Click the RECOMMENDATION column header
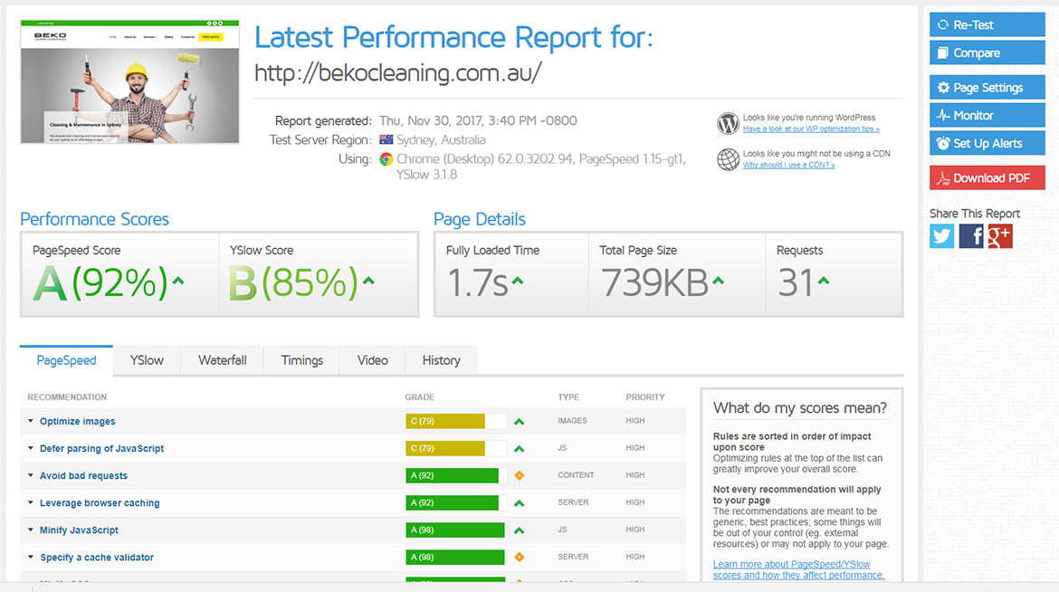The image size is (1059, 592). (67, 397)
